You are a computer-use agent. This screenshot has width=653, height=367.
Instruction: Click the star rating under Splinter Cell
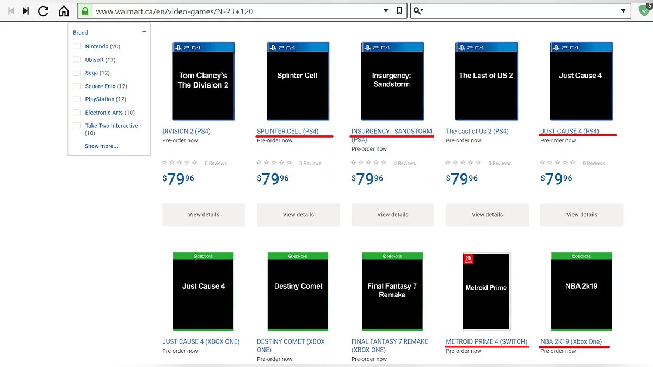275,163
